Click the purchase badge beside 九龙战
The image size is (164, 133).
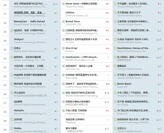115,39
